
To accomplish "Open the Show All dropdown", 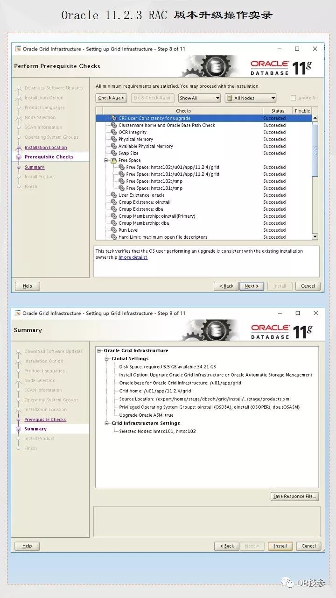I will (199, 98).
